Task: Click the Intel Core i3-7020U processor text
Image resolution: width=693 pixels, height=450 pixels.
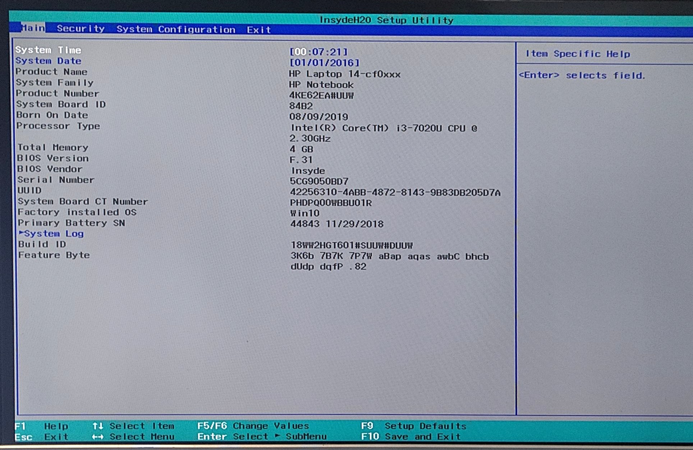Action: pos(384,128)
